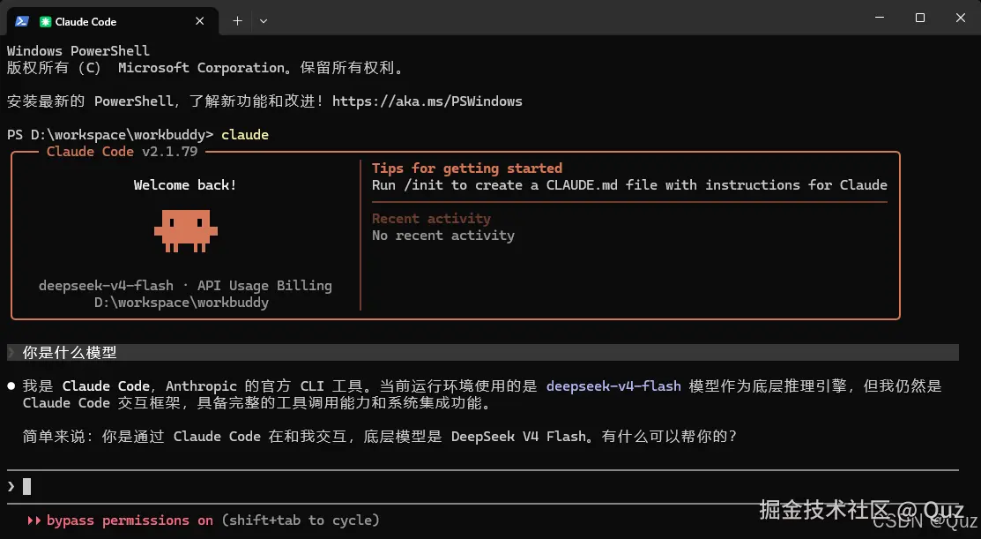Click the input prompt chevron symbol
This screenshot has height=539, width=981.
coord(11,486)
